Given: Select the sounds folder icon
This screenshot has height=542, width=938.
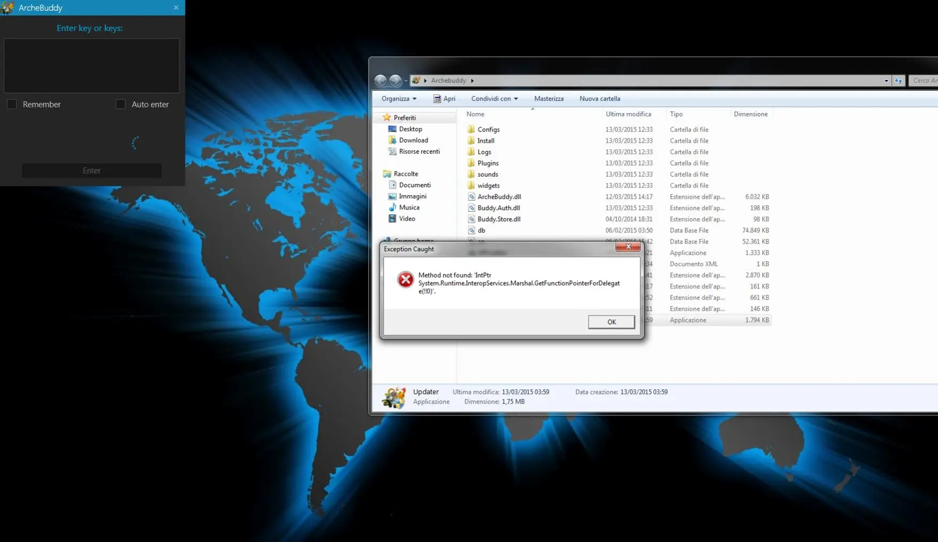Looking at the screenshot, I should [471, 174].
